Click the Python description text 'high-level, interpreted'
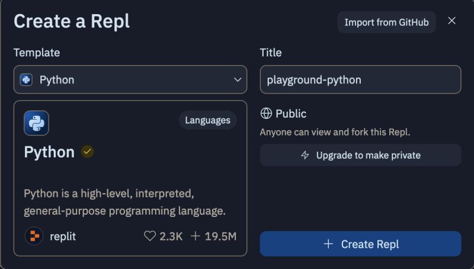The height and width of the screenshot is (269, 474). (x=137, y=193)
